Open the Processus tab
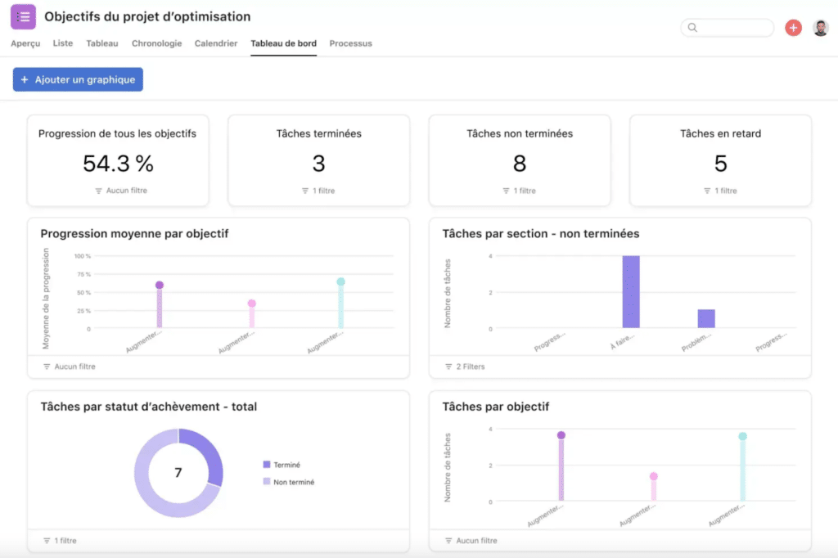 (x=350, y=43)
